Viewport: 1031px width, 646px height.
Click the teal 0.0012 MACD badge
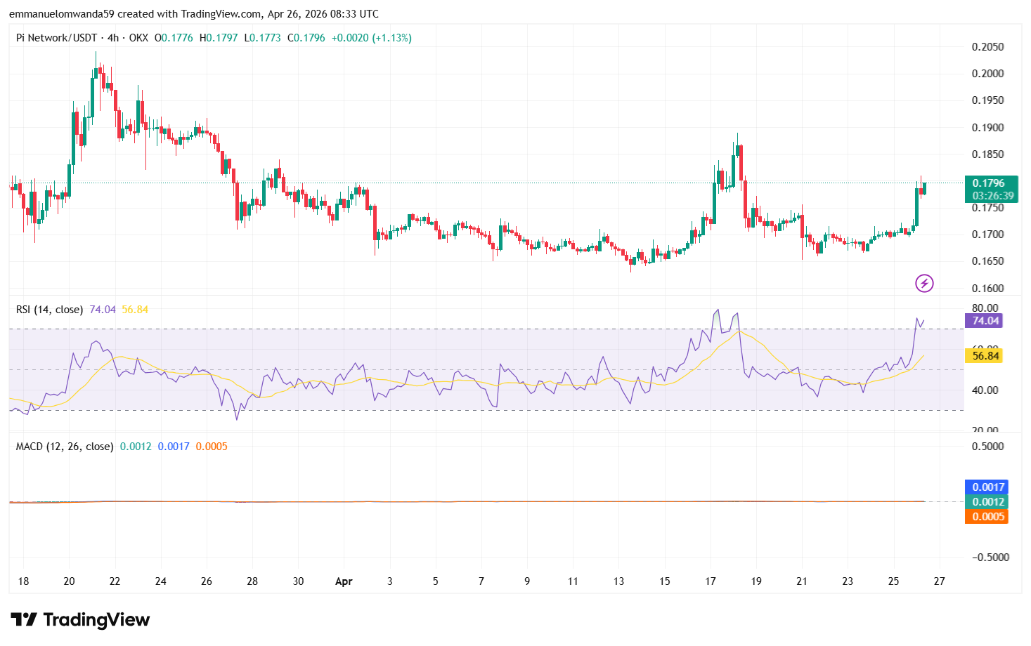[x=987, y=502]
